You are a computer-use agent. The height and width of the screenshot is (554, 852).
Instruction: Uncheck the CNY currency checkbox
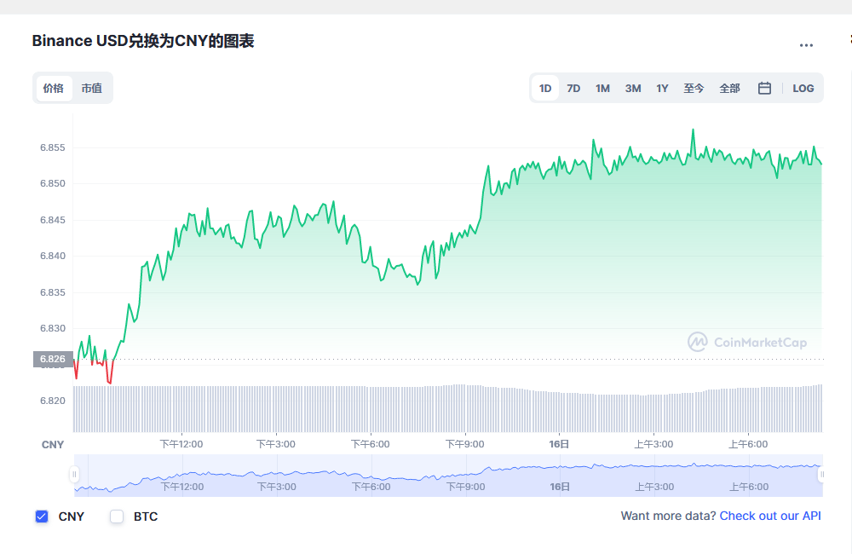click(42, 516)
